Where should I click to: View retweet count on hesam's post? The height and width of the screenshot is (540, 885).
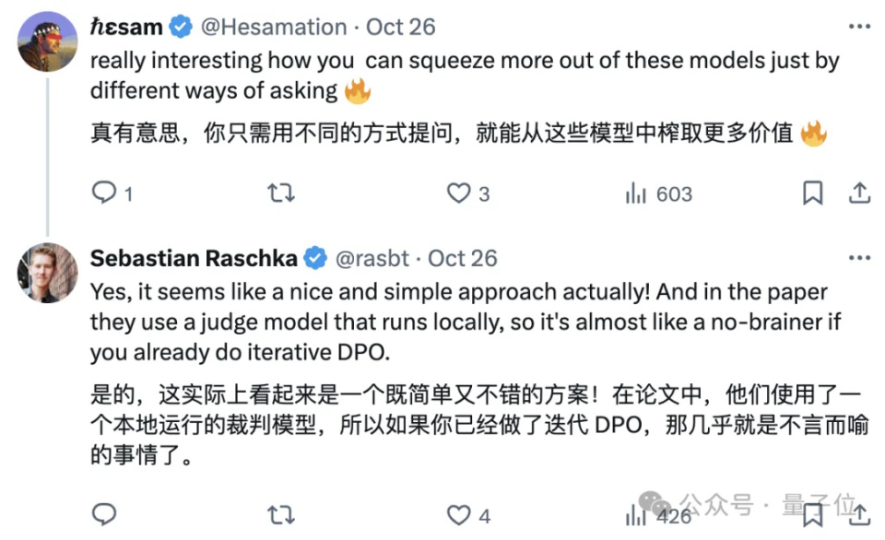281,194
